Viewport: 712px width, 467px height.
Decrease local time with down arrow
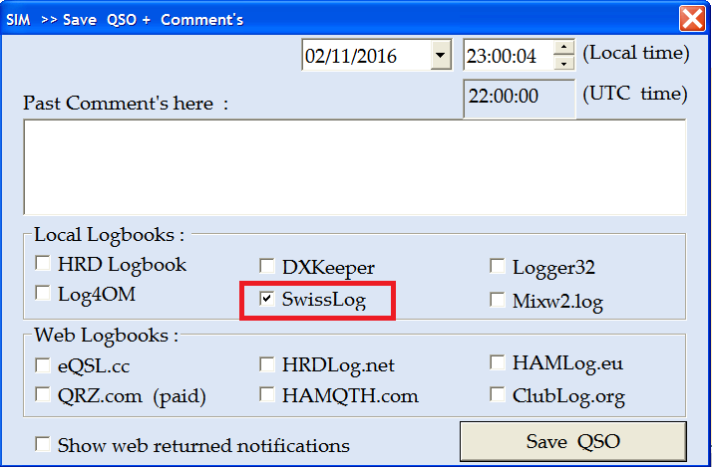[563, 63]
